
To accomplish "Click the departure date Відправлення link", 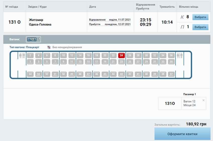I will [110, 19].
